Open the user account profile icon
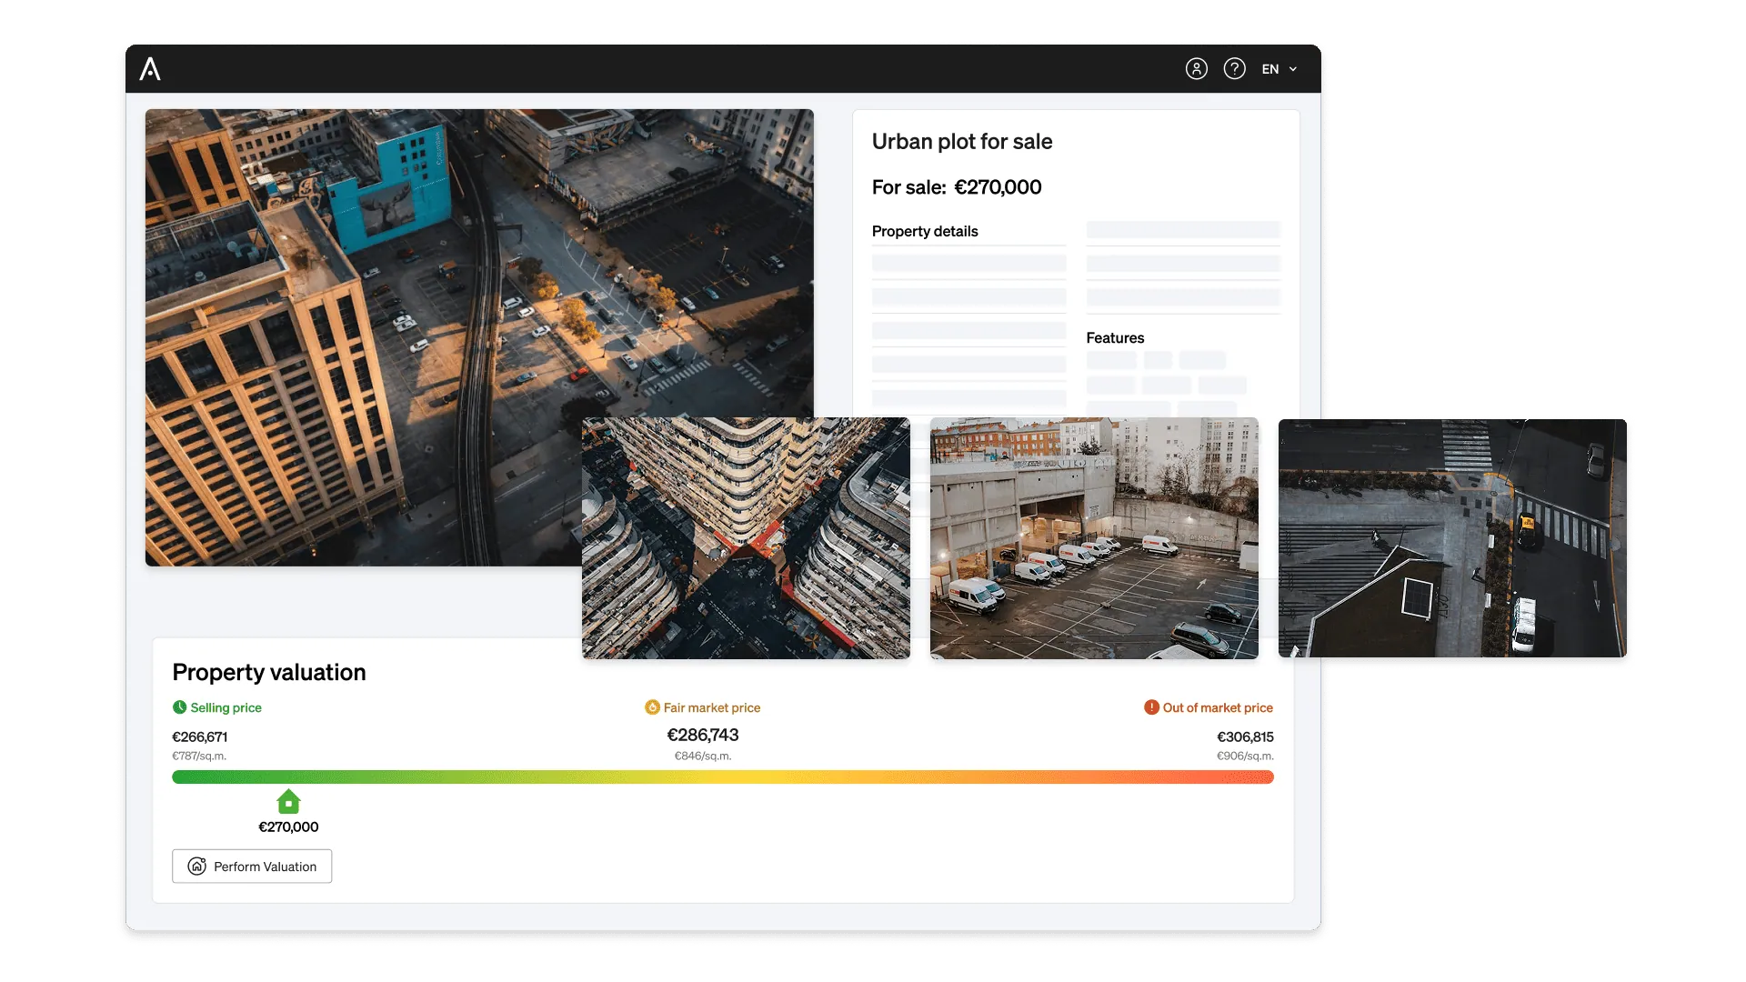Image resolution: width=1746 pixels, height=982 pixels. pos(1196,69)
